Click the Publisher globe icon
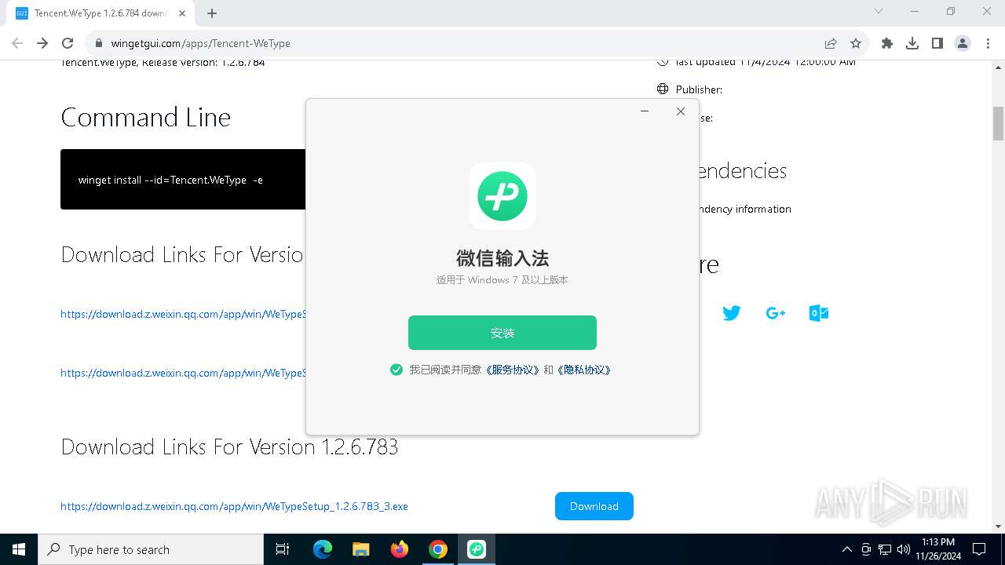The height and width of the screenshot is (565, 1005). tap(663, 89)
